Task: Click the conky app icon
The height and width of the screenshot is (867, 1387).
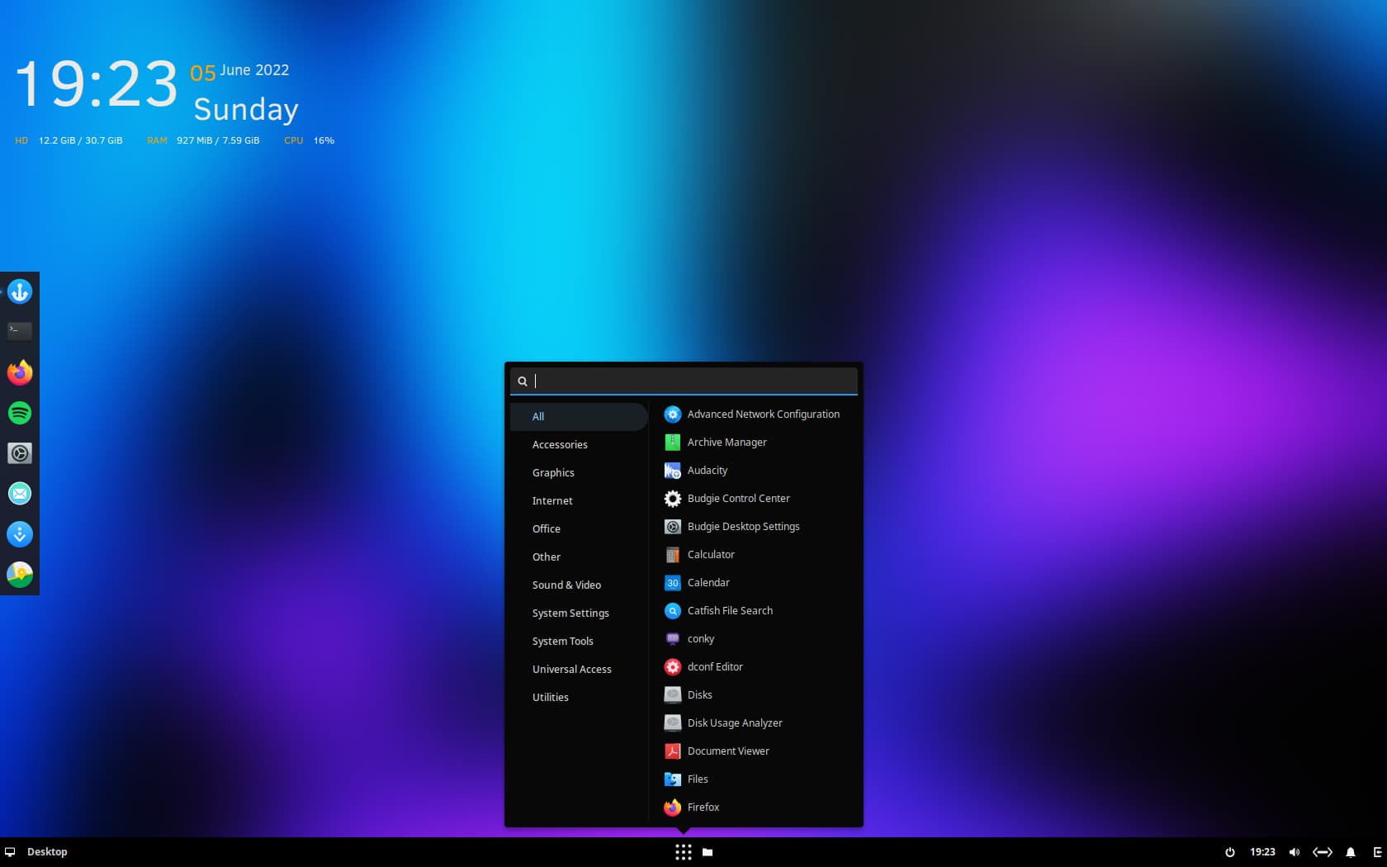Action: (673, 639)
